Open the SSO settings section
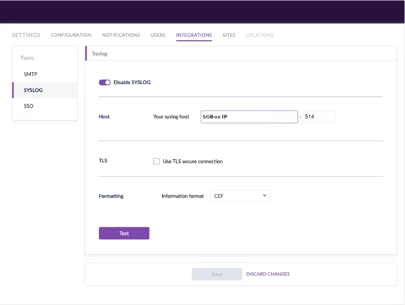Screen dimensions: 405x305 tap(28, 106)
